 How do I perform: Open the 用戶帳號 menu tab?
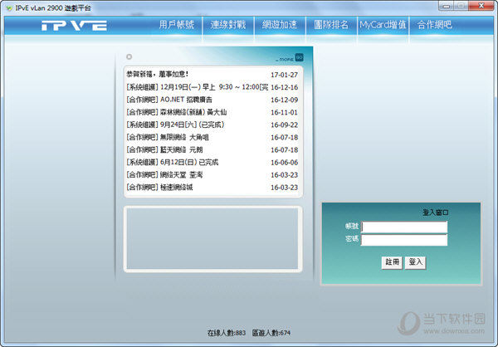177,25
